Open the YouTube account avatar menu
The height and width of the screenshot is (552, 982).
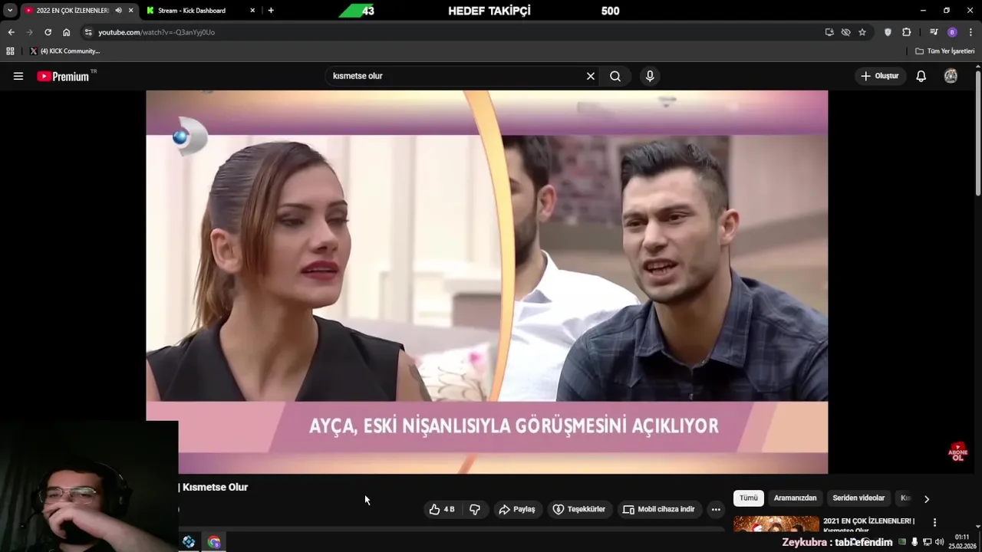pyautogui.click(x=951, y=76)
